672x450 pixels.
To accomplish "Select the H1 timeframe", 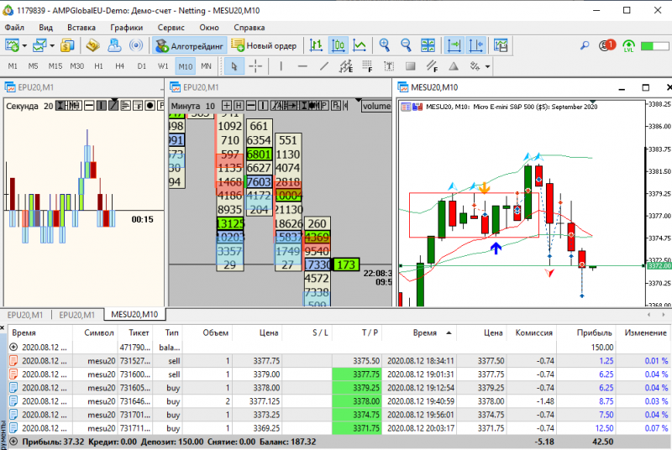I will pos(98,66).
